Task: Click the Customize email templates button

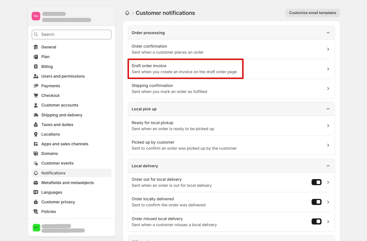Action: [312, 13]
